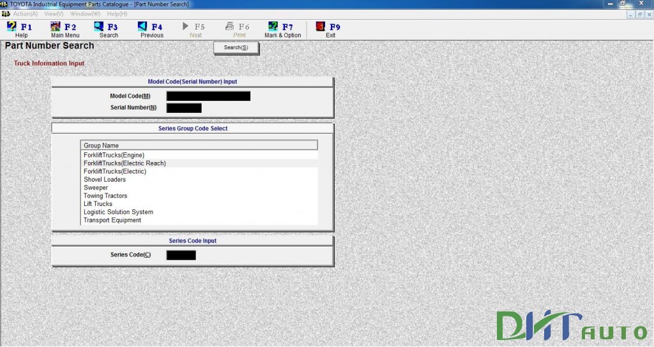Click the Group Name column header

(x=199, y=145)
